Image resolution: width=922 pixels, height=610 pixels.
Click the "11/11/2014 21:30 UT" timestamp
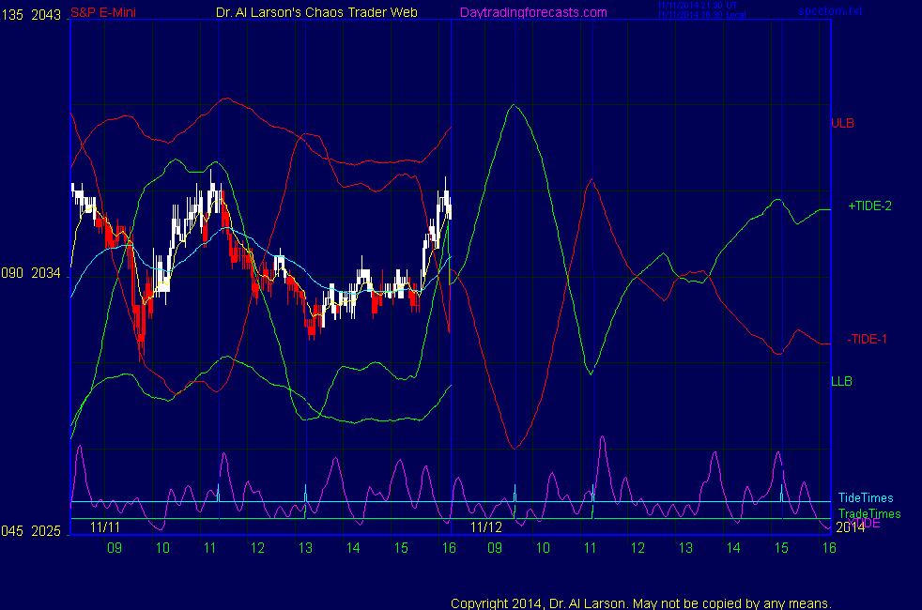coord(697,6)
